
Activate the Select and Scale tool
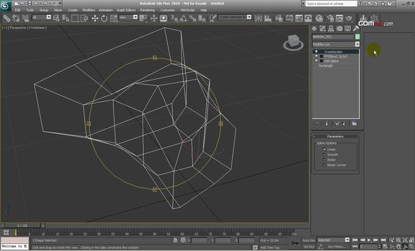[x=114, y=18]
